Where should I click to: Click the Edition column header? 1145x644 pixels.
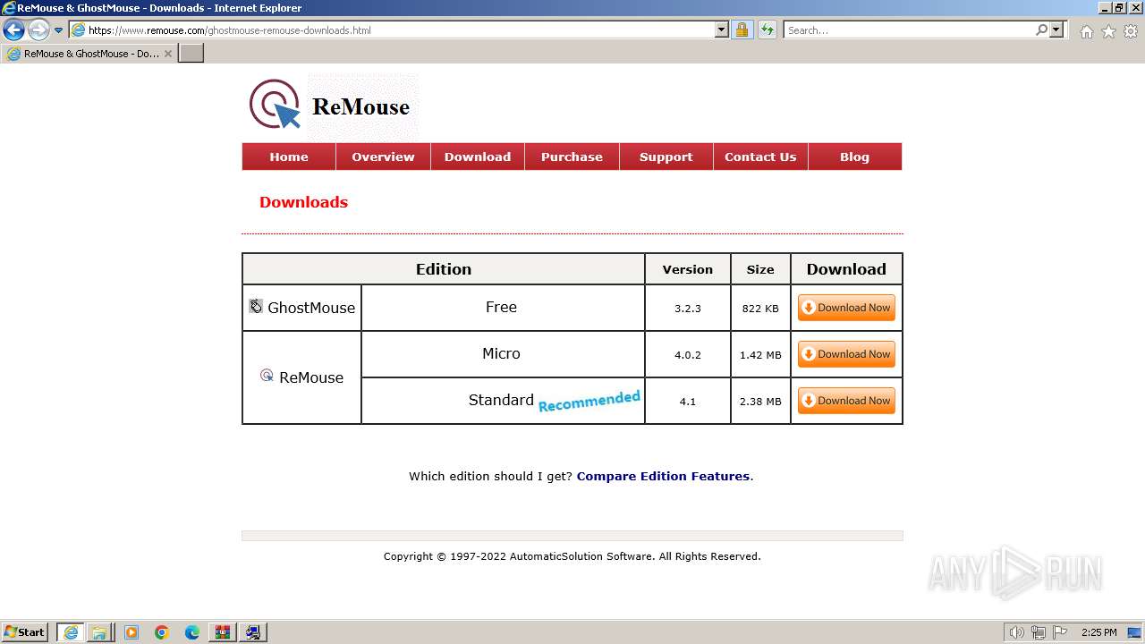(x=444, y=269)
